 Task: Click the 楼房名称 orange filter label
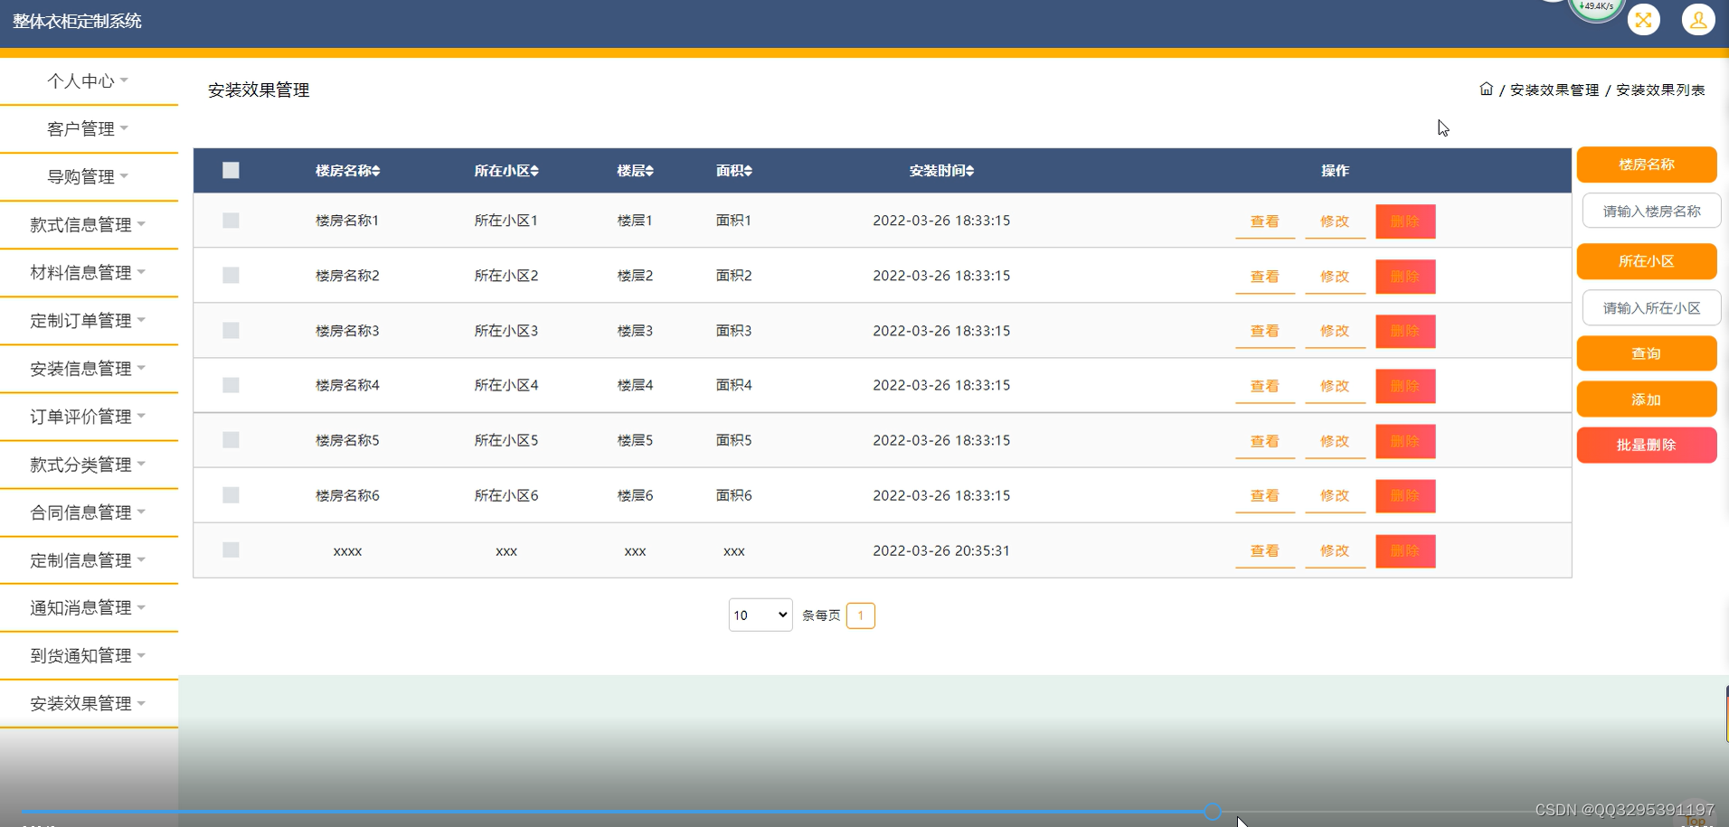click(1647, 164)
